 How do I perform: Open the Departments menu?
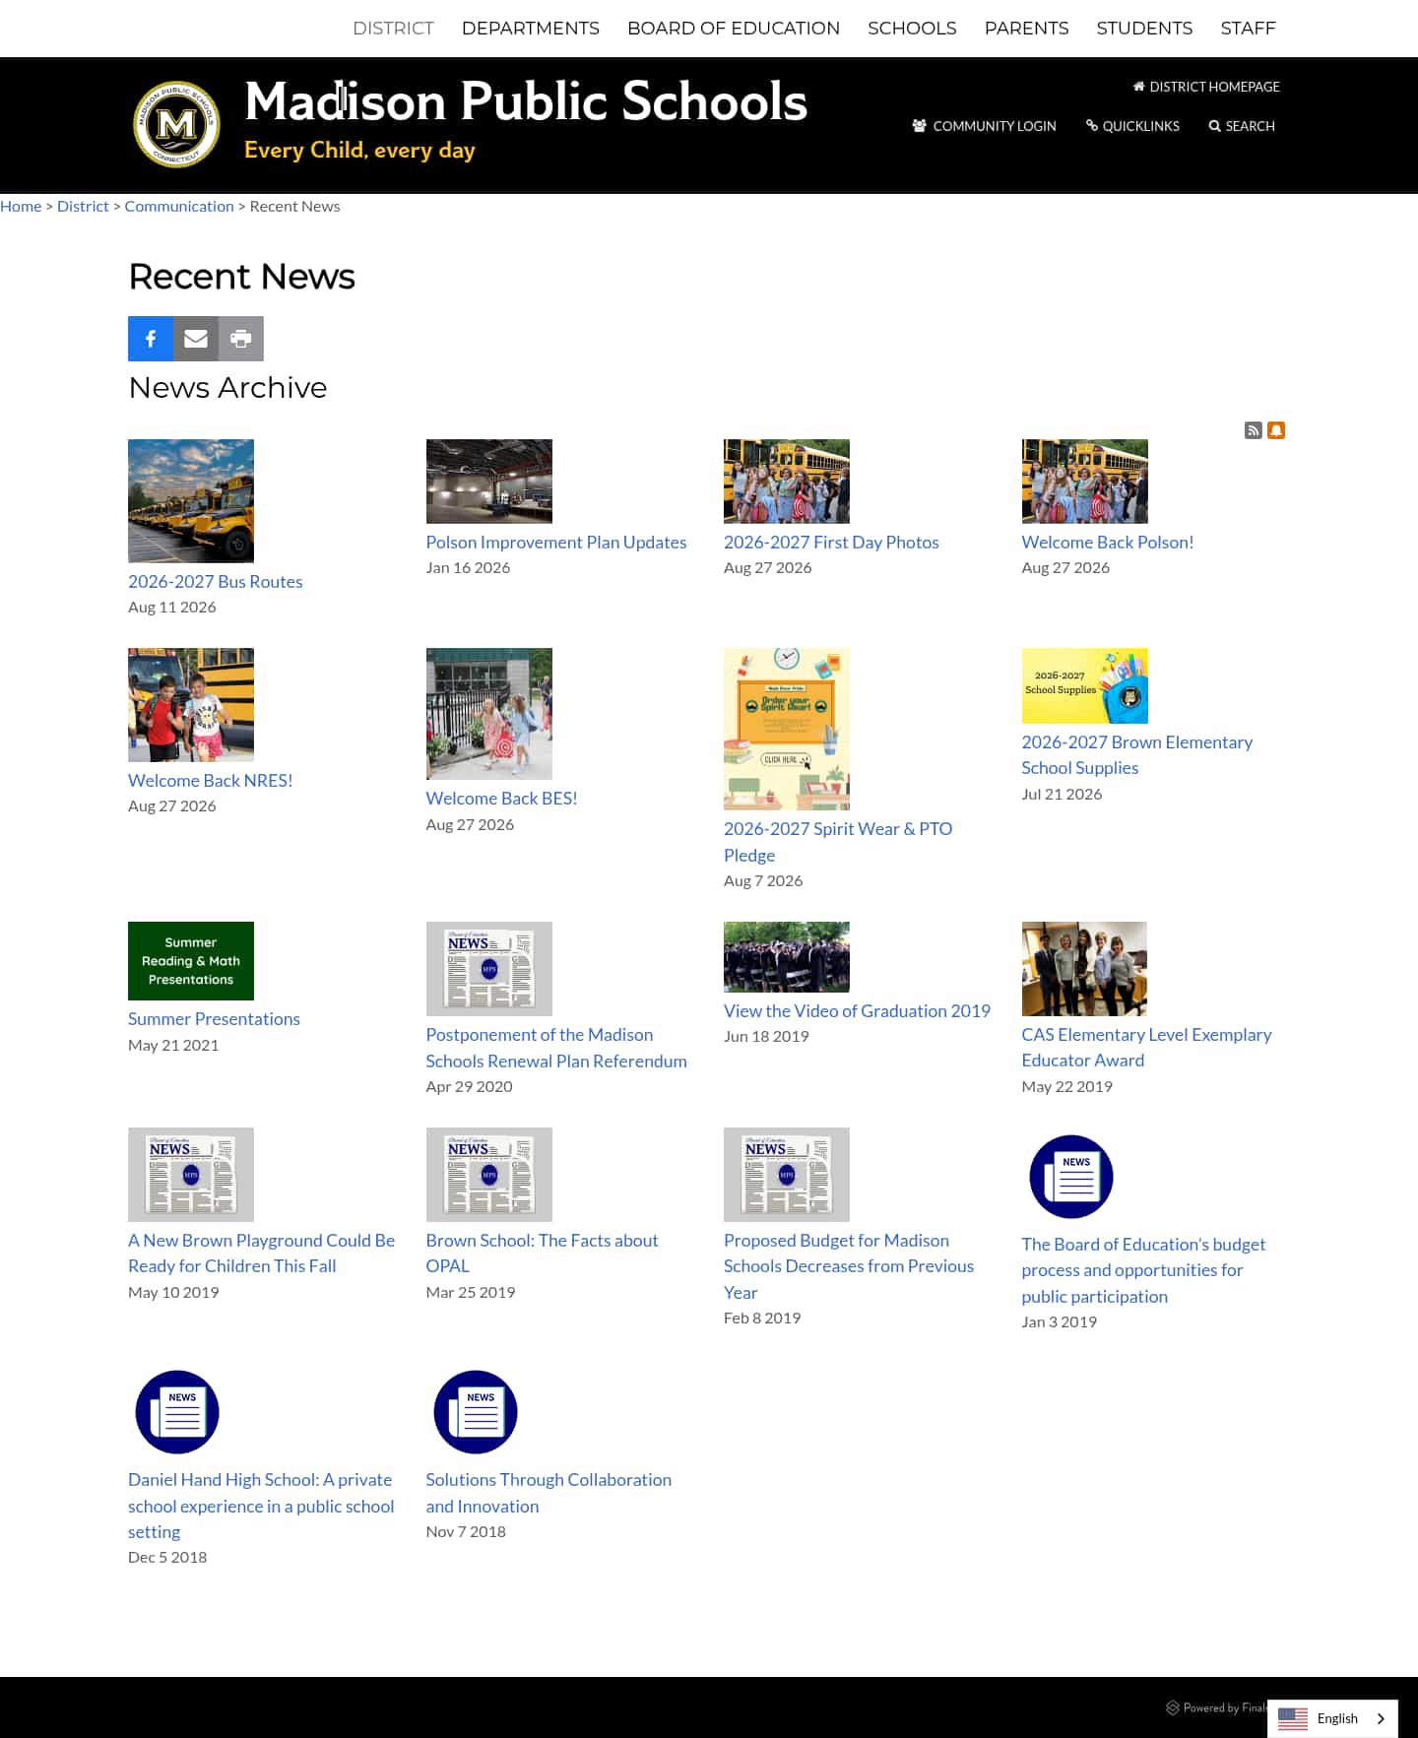point(531,29)
